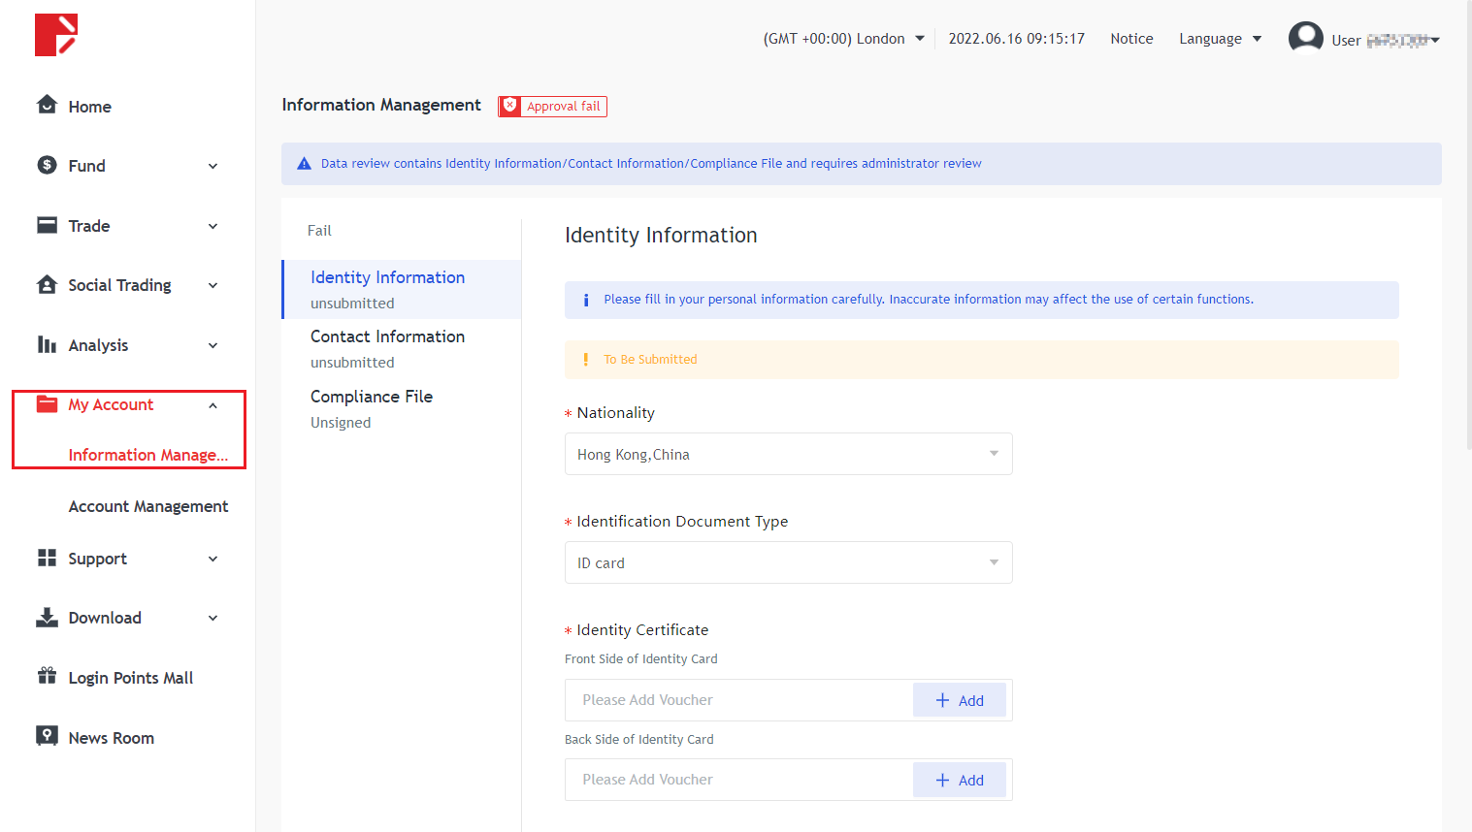
Task: Click the Analysis bar chart icon
Action: click(x=47, y=344)
